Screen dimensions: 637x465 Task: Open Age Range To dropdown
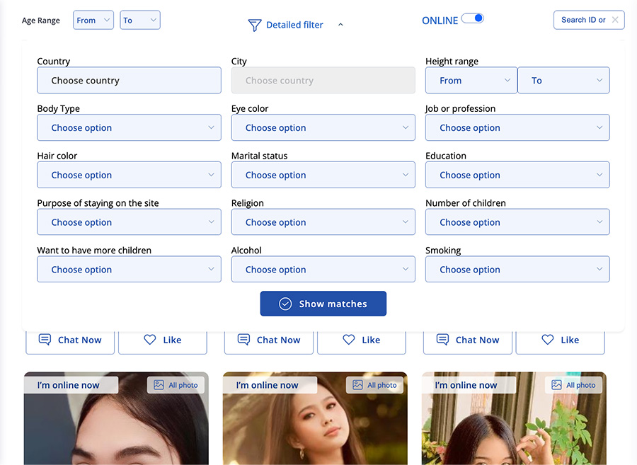point(140,21)
